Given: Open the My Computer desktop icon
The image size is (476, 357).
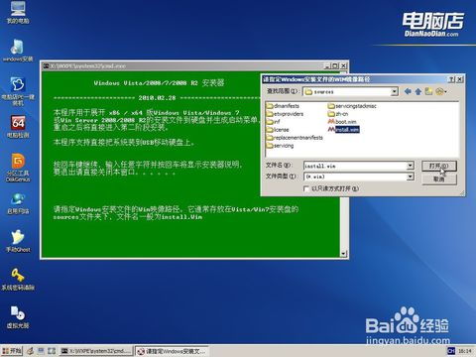Looking at the screenshot, I should [x=18, y=12].
